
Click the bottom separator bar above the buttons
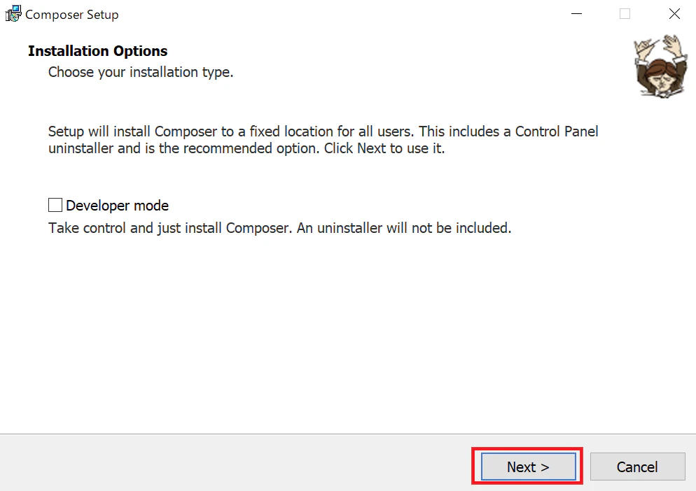(348, 434)
